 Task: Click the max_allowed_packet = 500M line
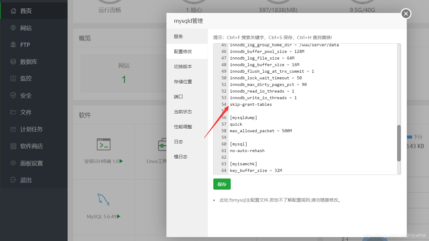[261, 131]
